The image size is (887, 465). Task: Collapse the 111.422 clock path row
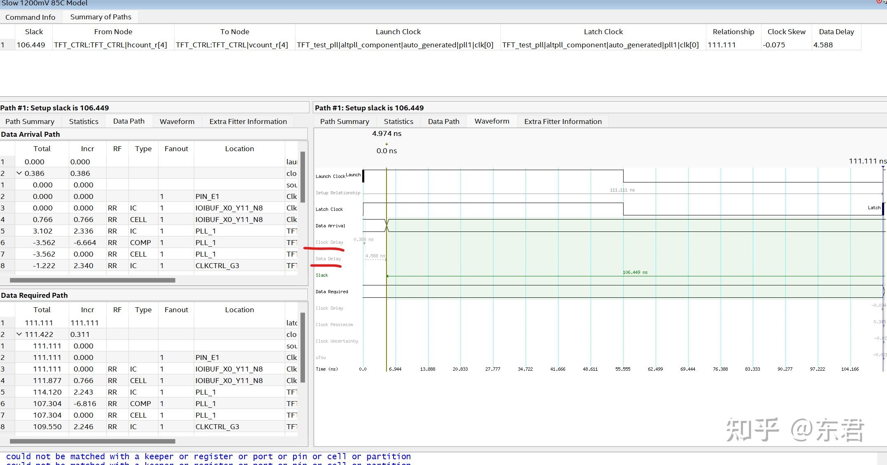coord(19,334)
